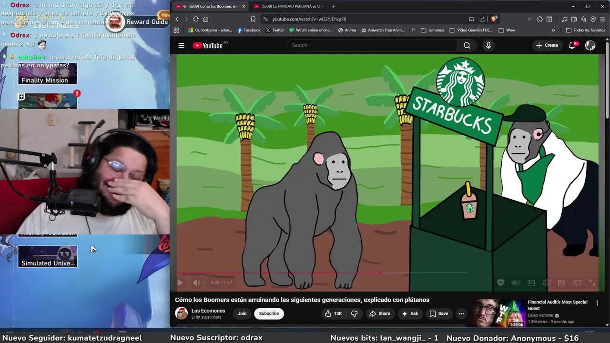
Task: Open the browser home page icon
Action: (205, 19)
